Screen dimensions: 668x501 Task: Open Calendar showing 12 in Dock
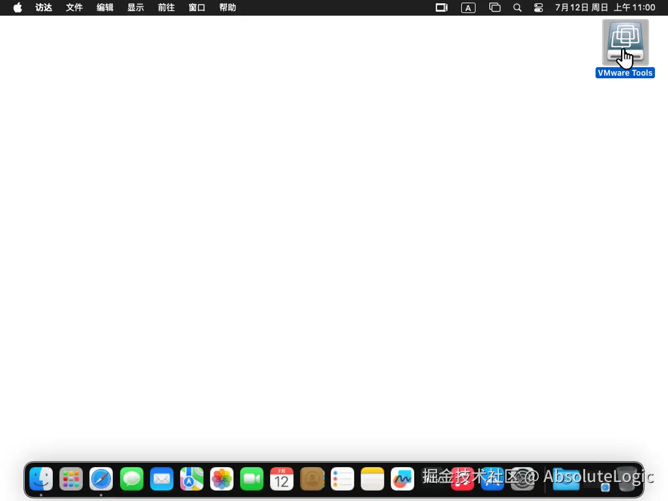(x=282, y=479)
